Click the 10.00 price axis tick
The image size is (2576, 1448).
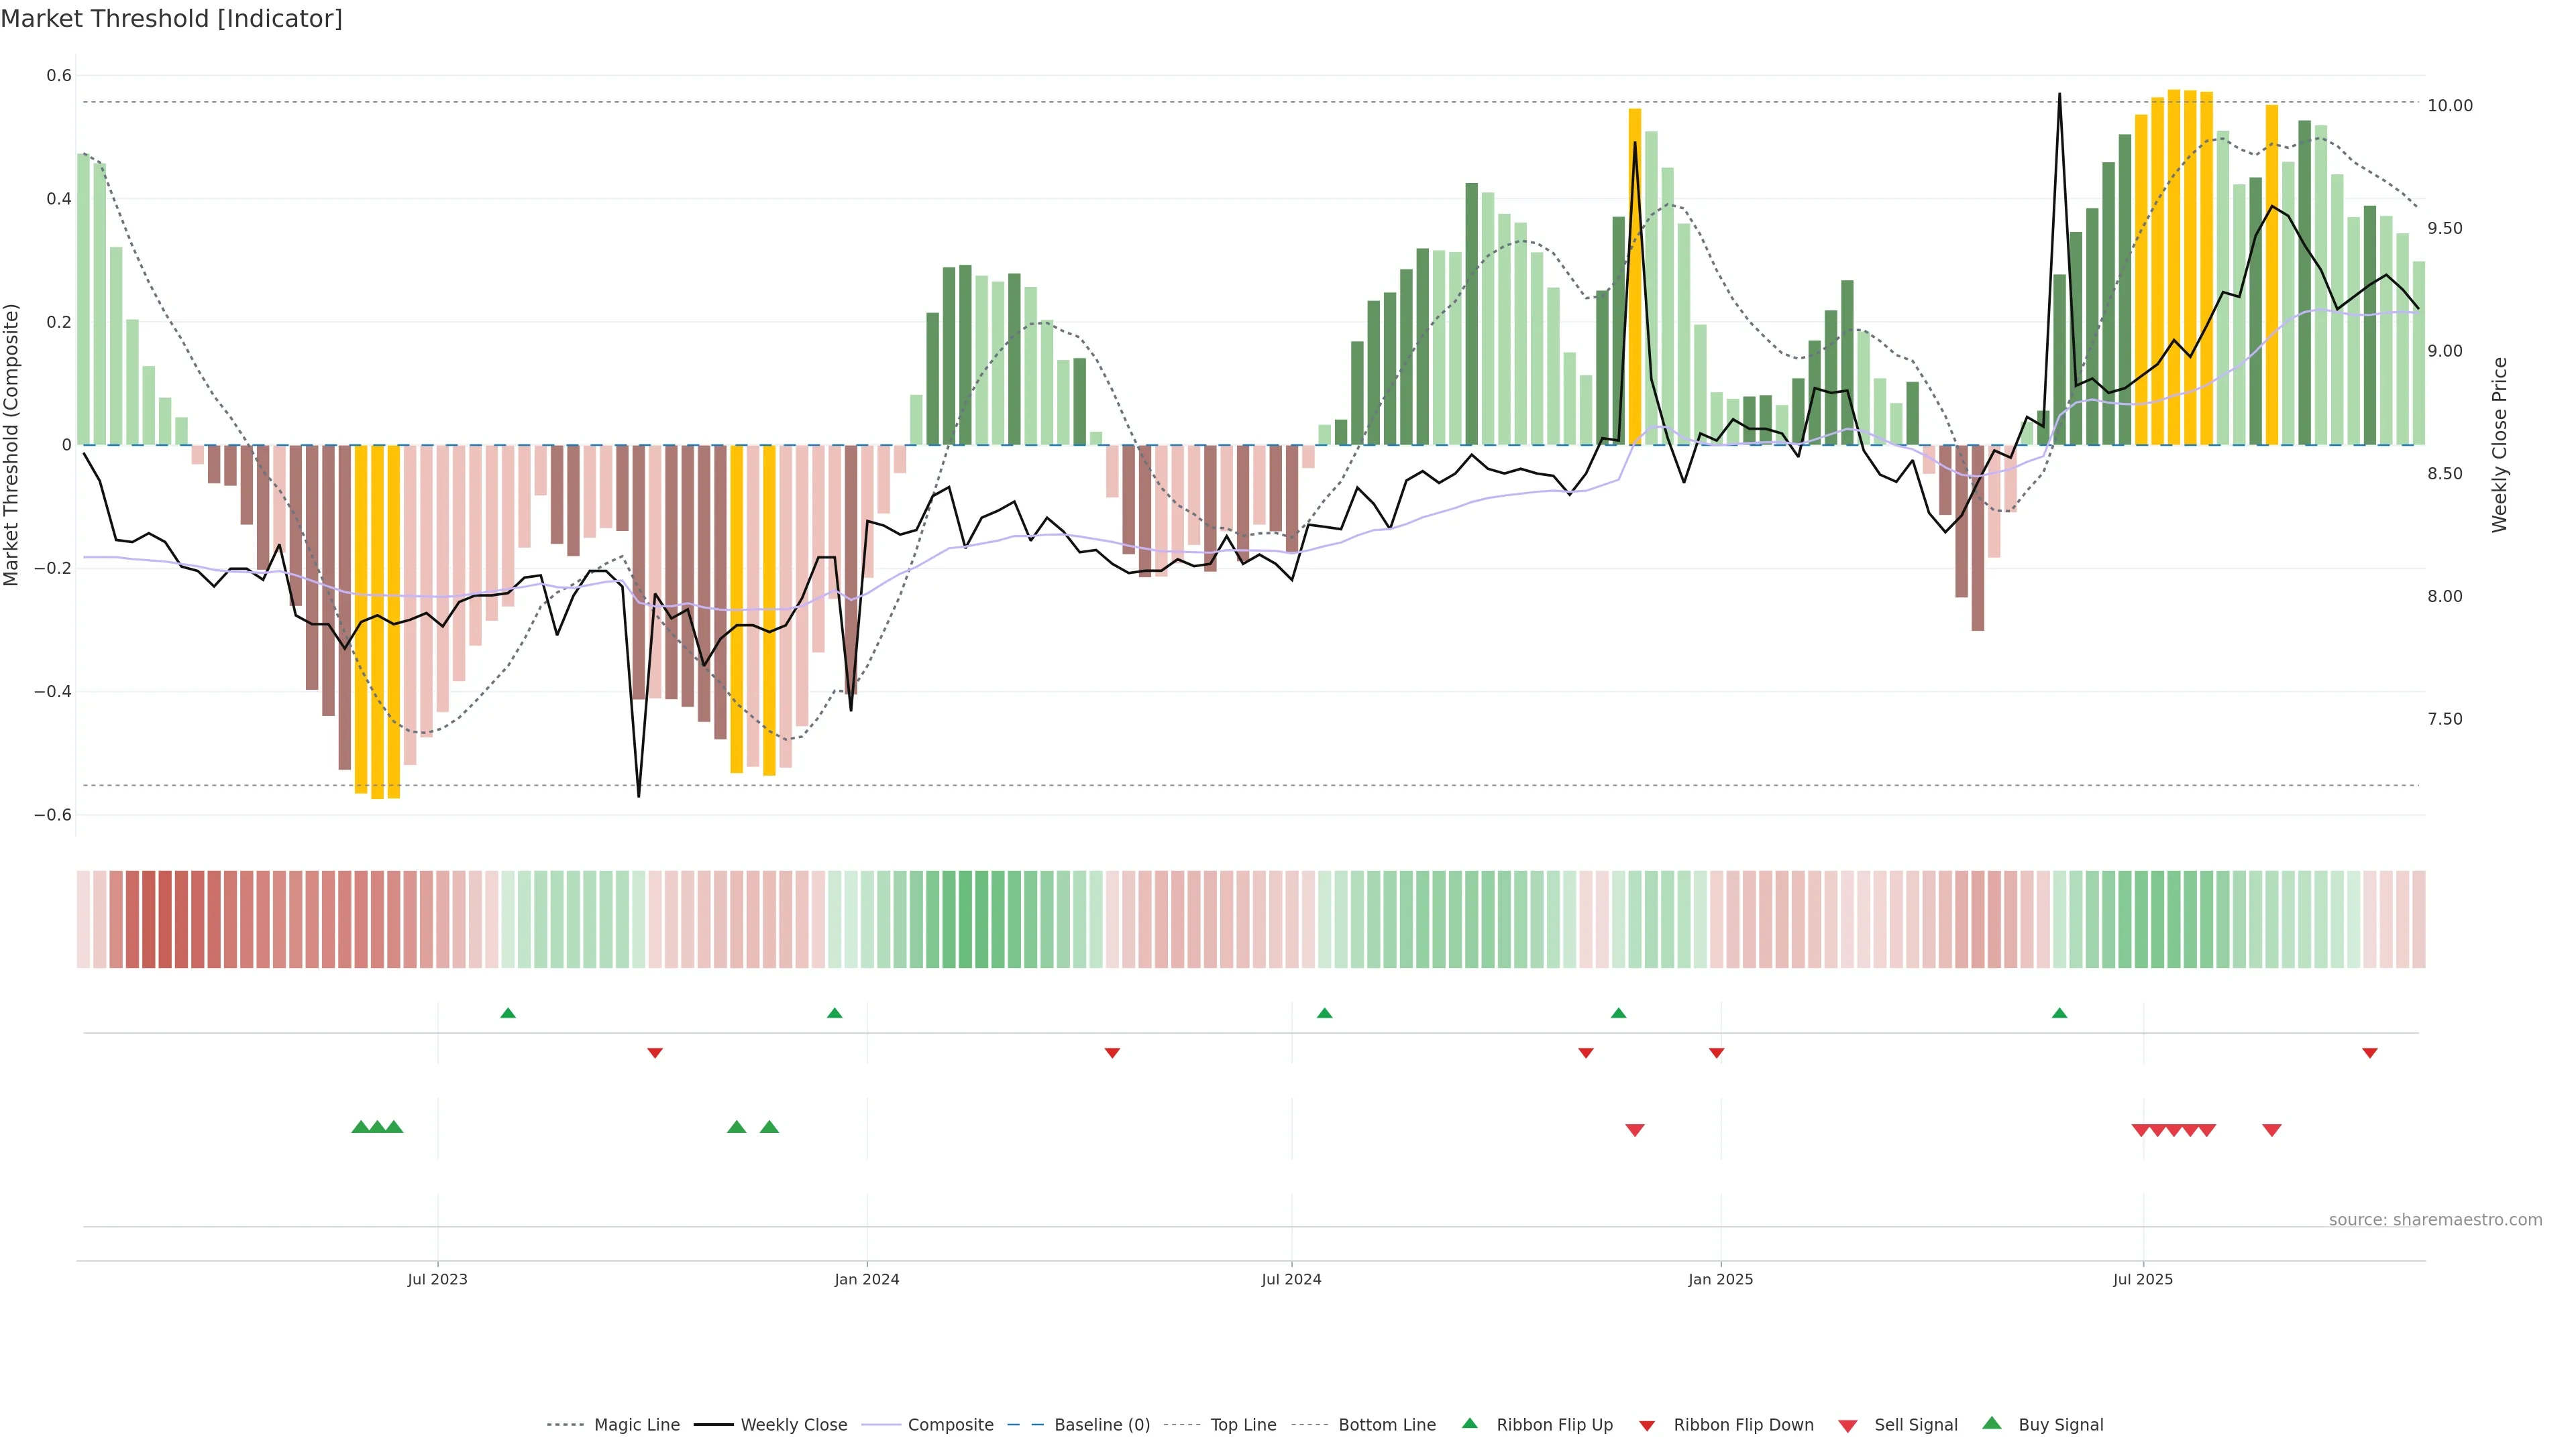pos(2450,106)
